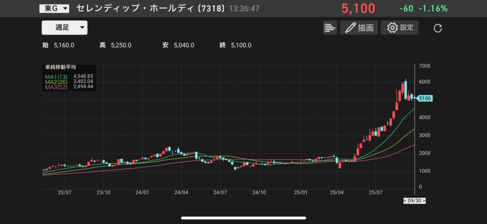Click the 5100 current price tag
The width and height of the screenshot is (487, 224).
425,98
